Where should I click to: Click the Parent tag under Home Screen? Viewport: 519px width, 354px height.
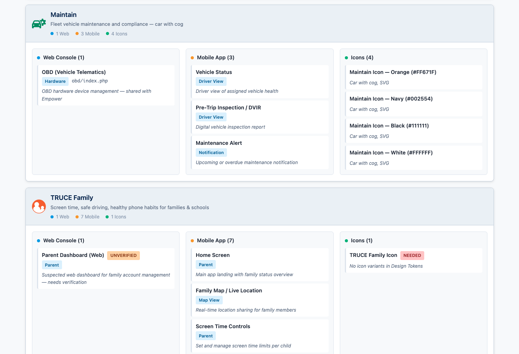pyautogui.click(x=206, y=265)
